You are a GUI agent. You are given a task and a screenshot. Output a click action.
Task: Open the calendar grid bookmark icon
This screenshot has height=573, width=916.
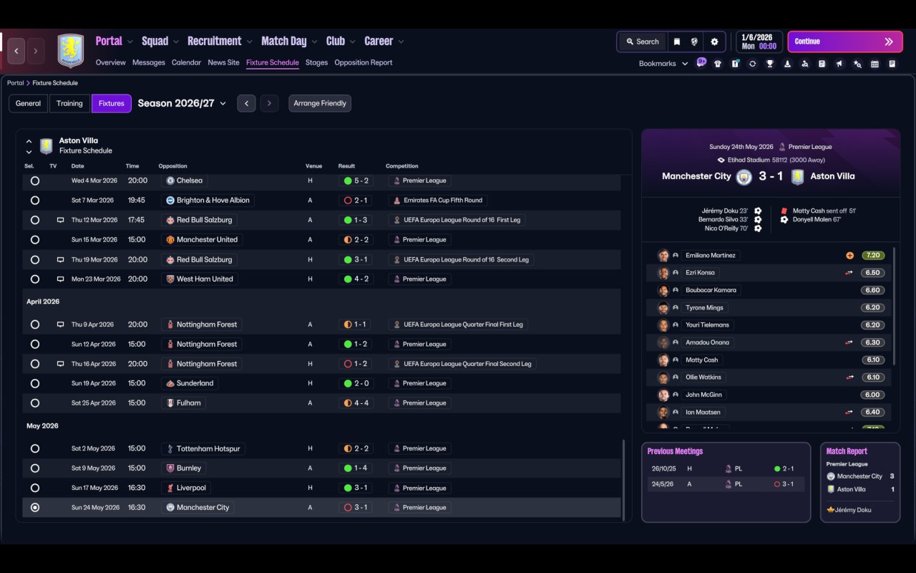pos(874,64)
